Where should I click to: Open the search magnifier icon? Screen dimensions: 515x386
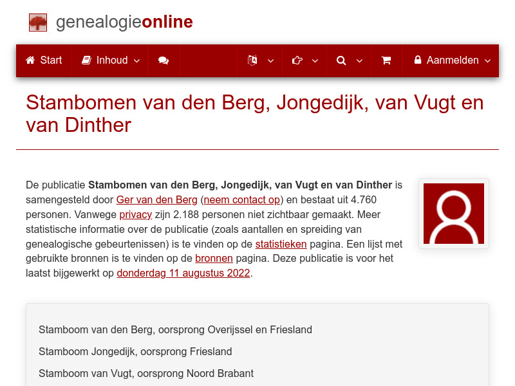(341, 60)
